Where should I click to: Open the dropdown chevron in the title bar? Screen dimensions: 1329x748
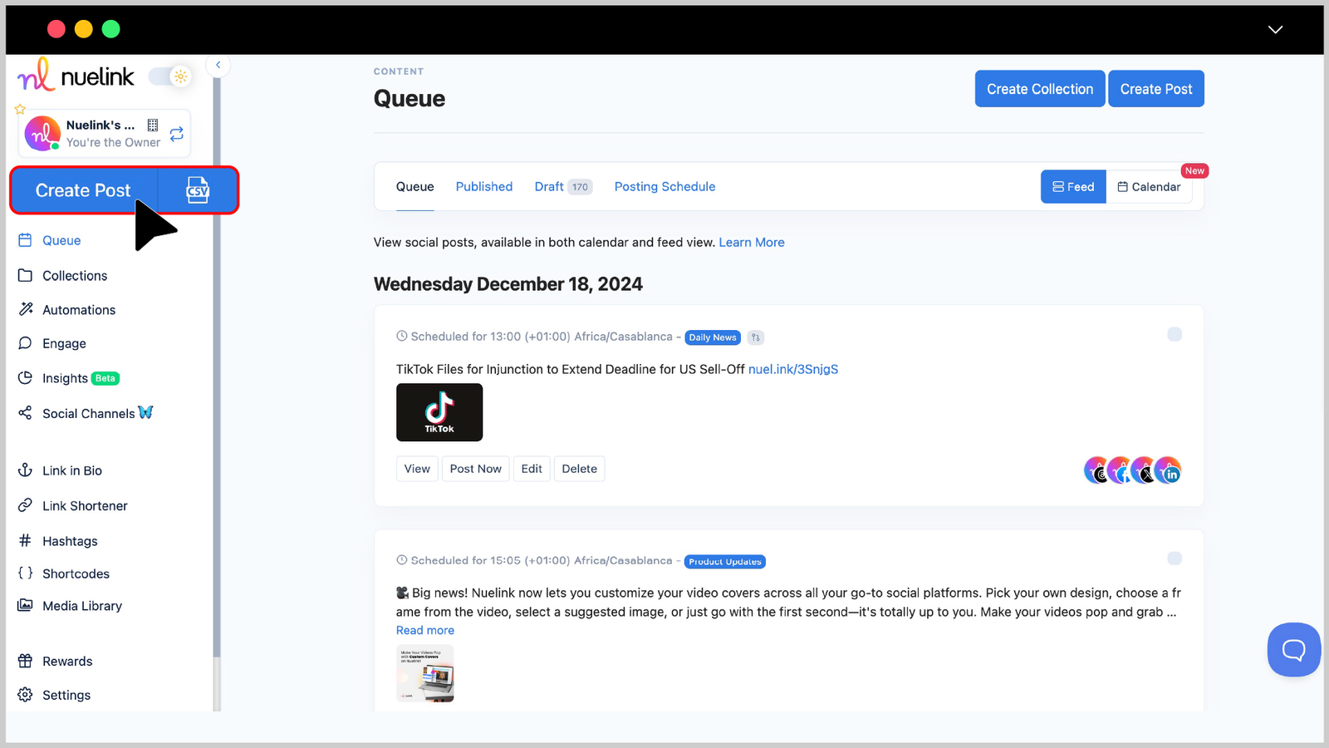(1275, 30)
